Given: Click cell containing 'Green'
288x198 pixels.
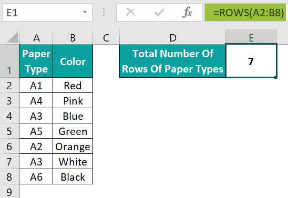Looking at the screenshot, I should 73,131.
